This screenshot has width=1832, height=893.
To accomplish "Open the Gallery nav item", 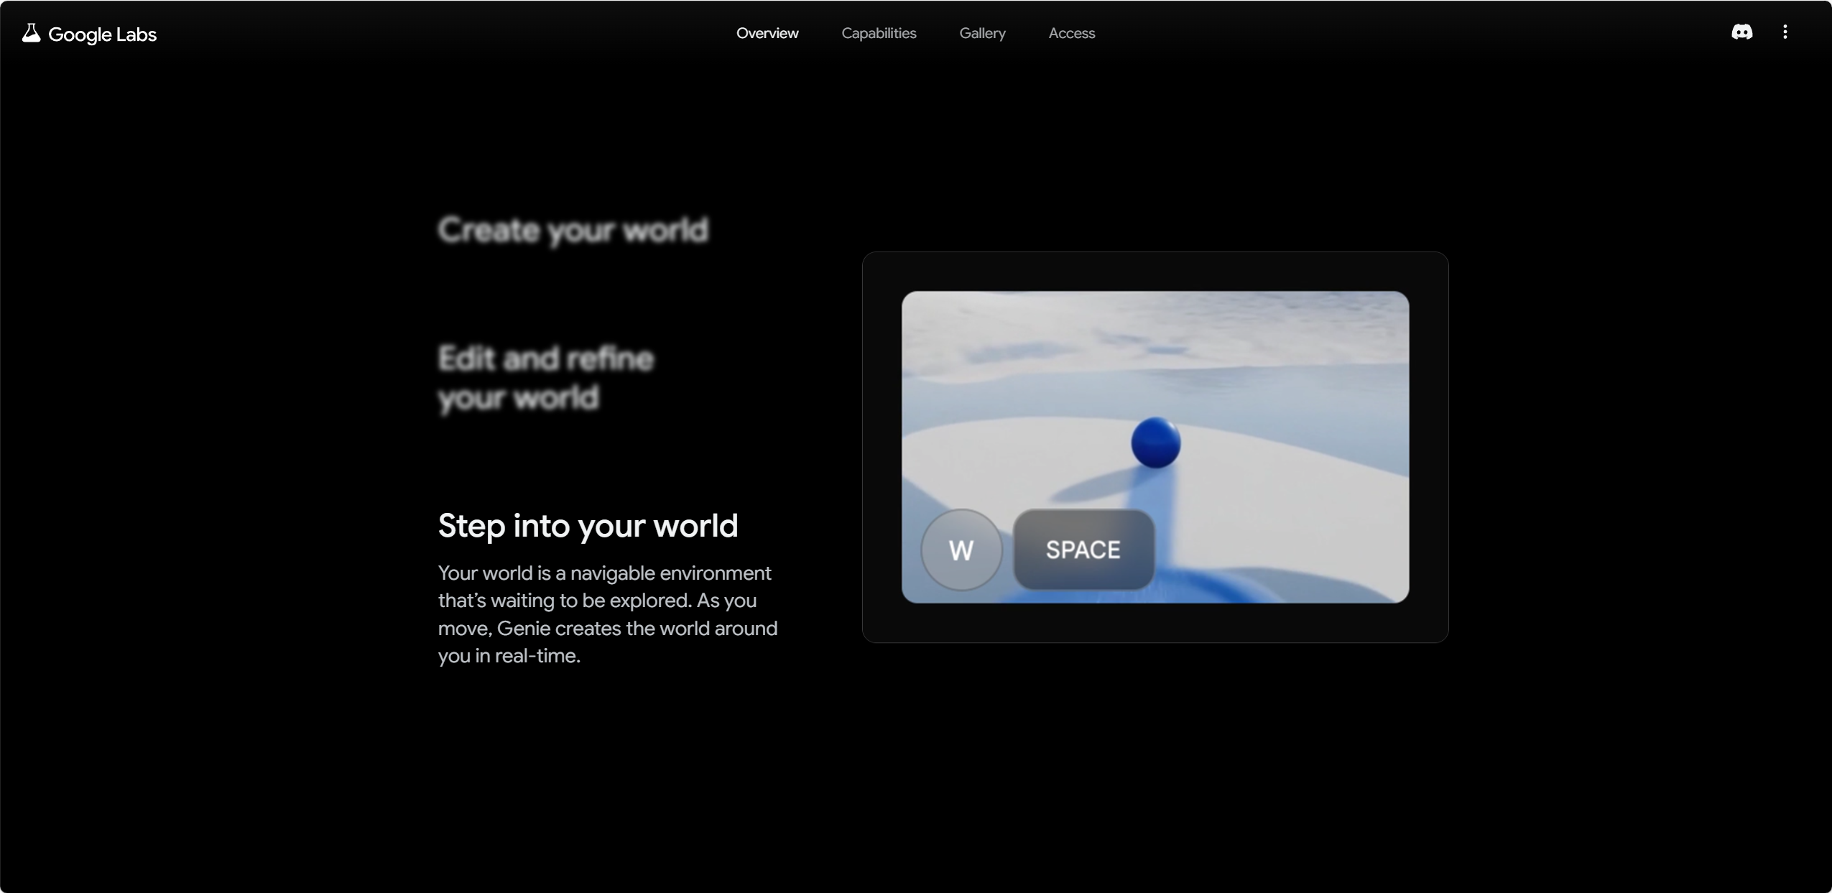I will click(982, 33).
